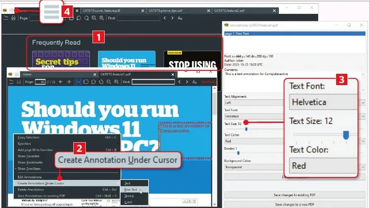
Task: Select Free Text annotation type in submenu
Action: pos(134,190)
